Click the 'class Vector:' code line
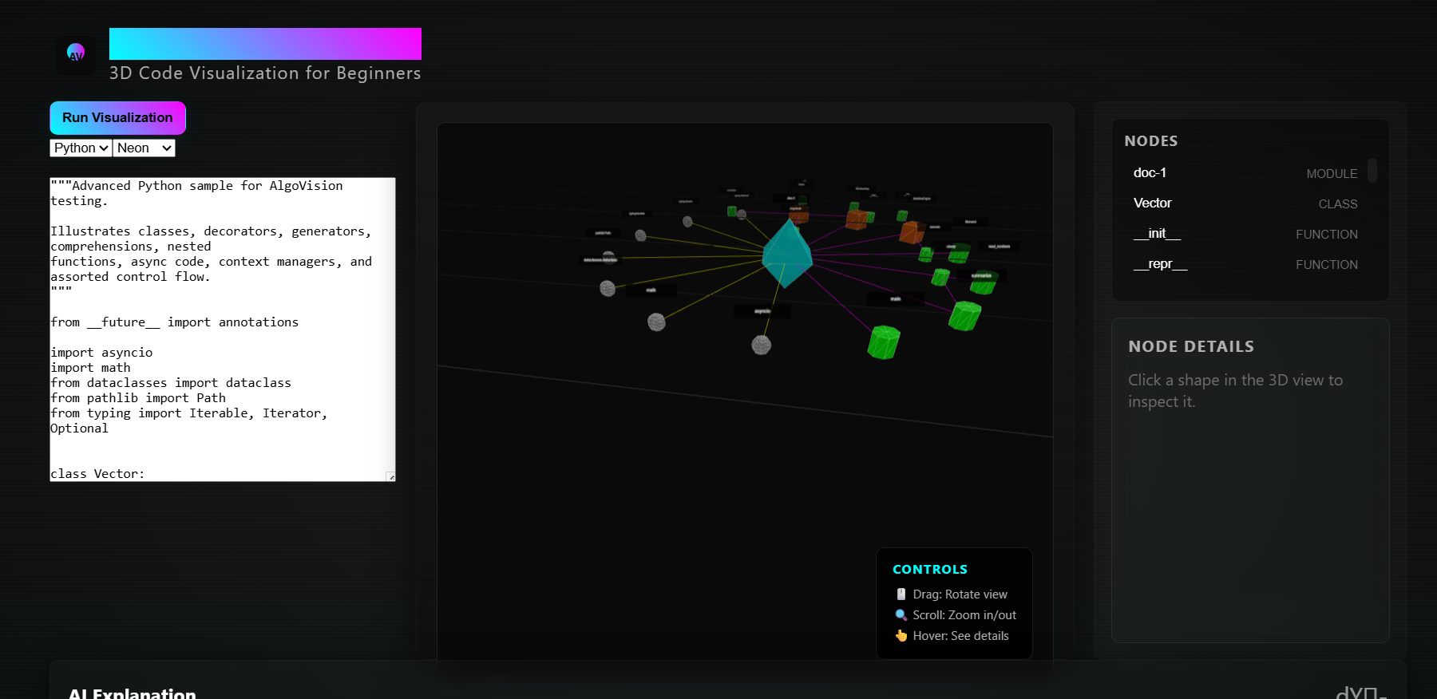 pyautogui.click(x=97, y=474)
